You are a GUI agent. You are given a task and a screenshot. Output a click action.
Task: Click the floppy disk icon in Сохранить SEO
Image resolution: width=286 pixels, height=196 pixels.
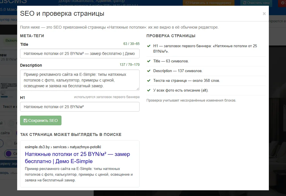tap(25, 120)
